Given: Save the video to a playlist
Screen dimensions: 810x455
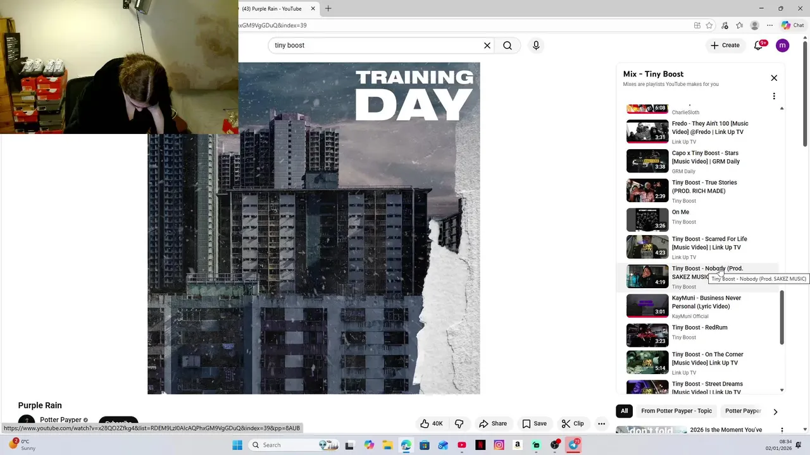Looking at the screenshot, I should pos(534,423).
